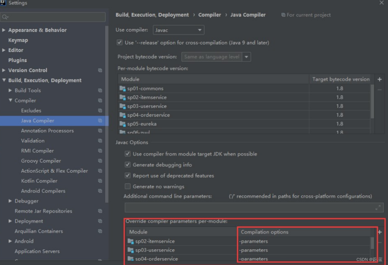
Task: Toggle Use compiler from module target JDK
Action: tap(128, 154)
